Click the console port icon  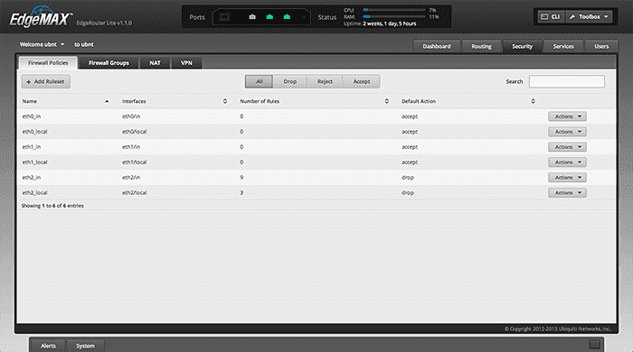pos(224,17)
